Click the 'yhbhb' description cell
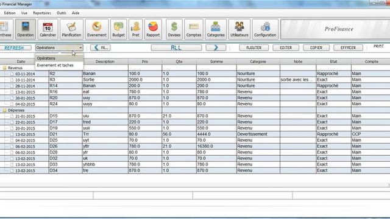The width and height of the screenshot is (390, 219). [105, 164]
